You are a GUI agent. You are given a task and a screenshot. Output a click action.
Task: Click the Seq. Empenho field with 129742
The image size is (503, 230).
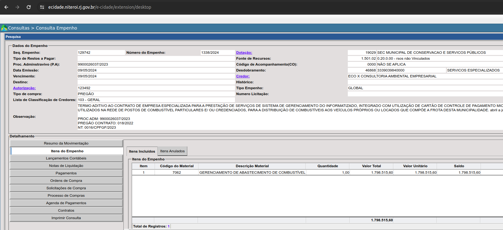(101, 53)
